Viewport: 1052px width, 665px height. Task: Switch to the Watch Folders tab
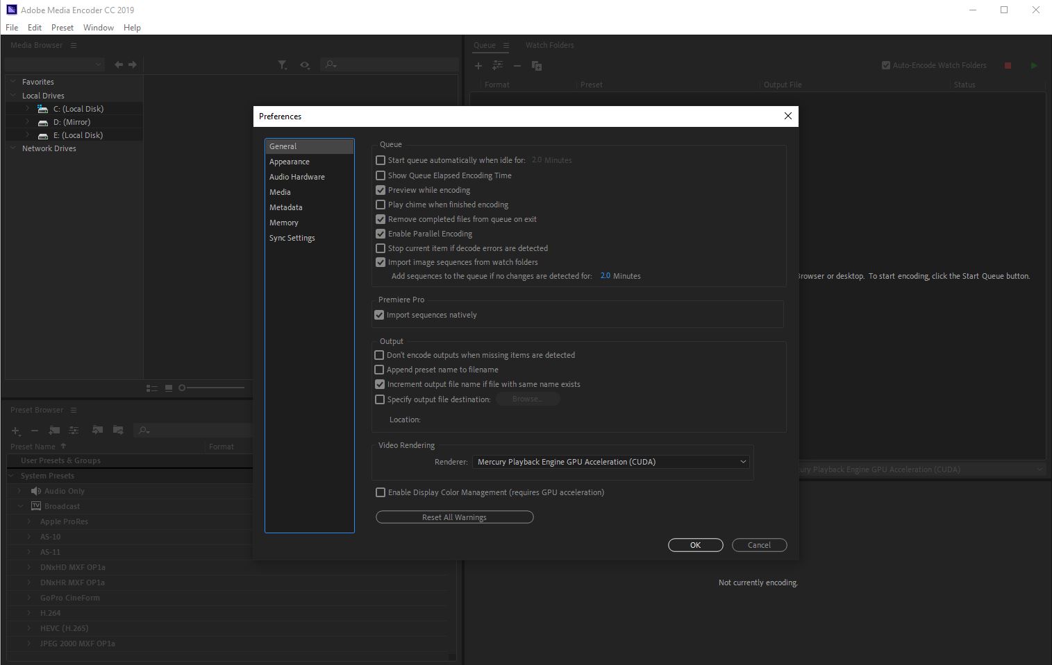pyautogui.click(x=549, y=45)
